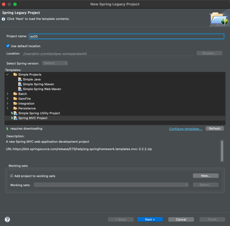The height and width of the screenshot is (226, 230).
Task: Click the Batch folder icon
Action: (15, 94)
